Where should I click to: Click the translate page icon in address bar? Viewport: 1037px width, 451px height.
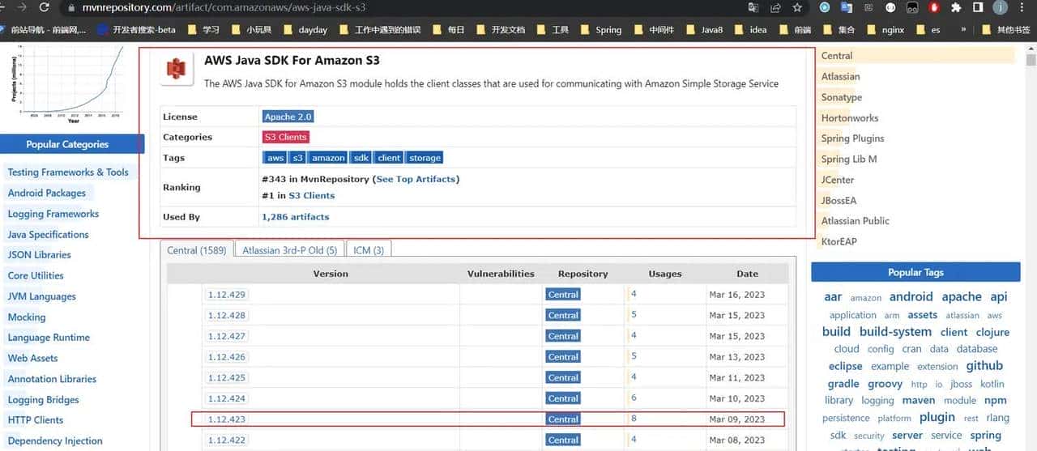[753, 7]
